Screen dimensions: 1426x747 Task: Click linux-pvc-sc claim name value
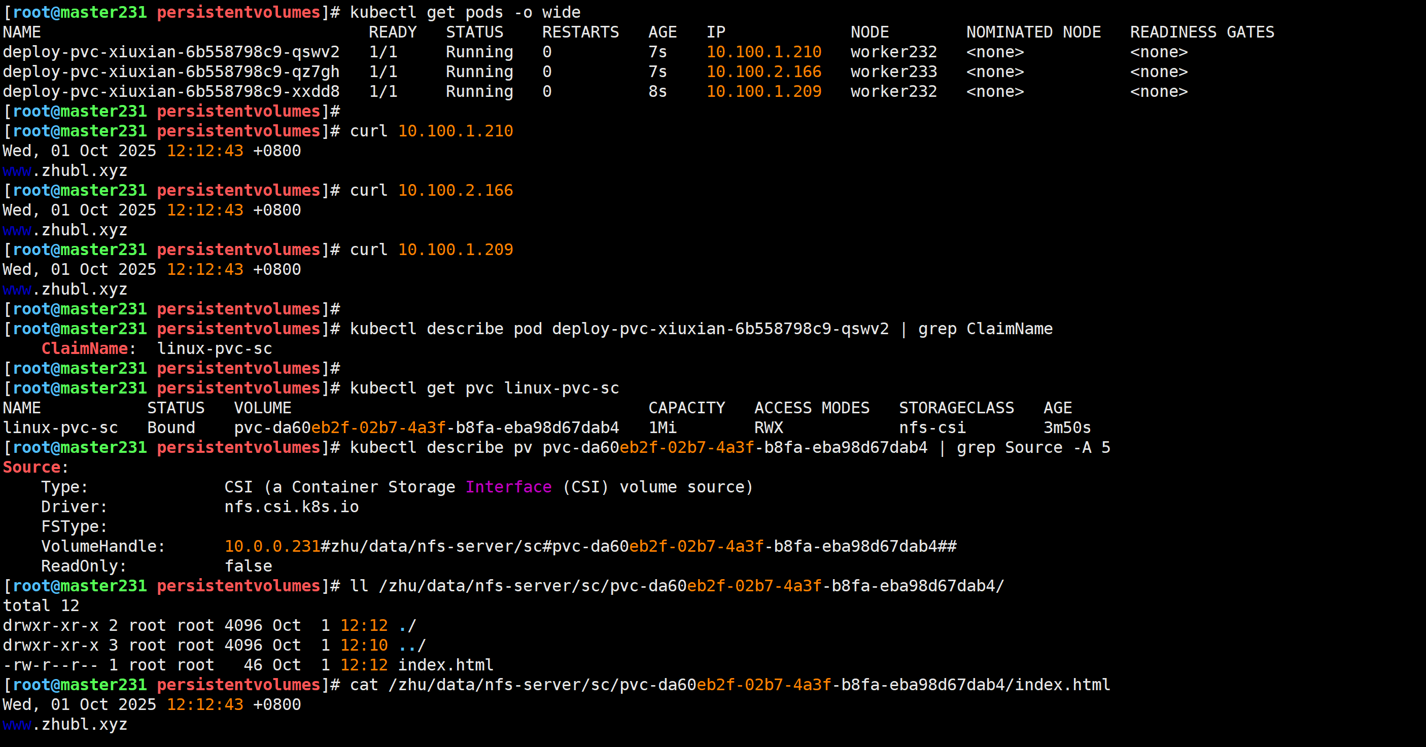[x=214, y=348]
